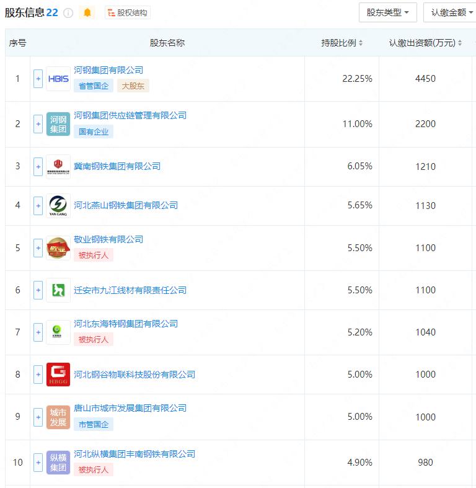Open 河北东海特钢集团有限公司 link
Image resolution: width=476 pixels, height=488 pixels.
coord(125,324)
